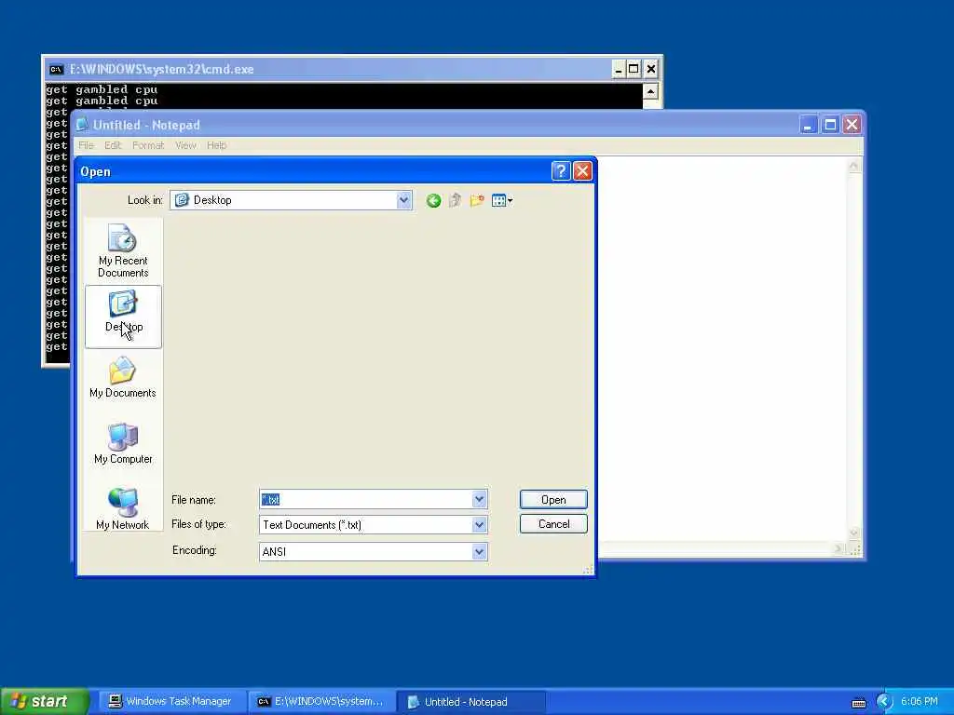The height and width of the screenshot is (715, 954).
Task: Open My Recent Documents in places bar
Action: 124,250
